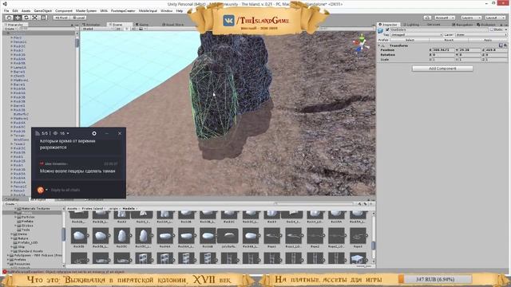This screenshot has width=511, height=287.
Task: Open the Static dropdown arrow
Action: click(x=505, y=29)
